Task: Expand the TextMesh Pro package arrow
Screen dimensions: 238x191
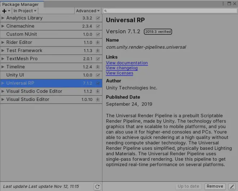Action: [3, 58]
